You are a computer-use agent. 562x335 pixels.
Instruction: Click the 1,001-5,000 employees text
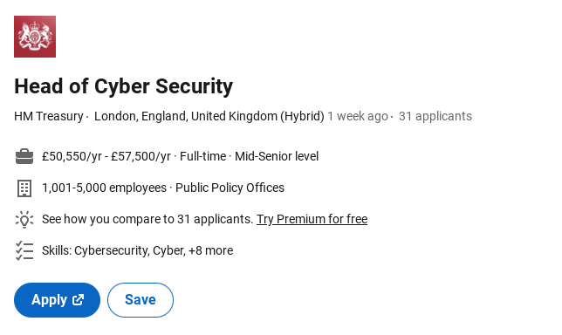105,188
